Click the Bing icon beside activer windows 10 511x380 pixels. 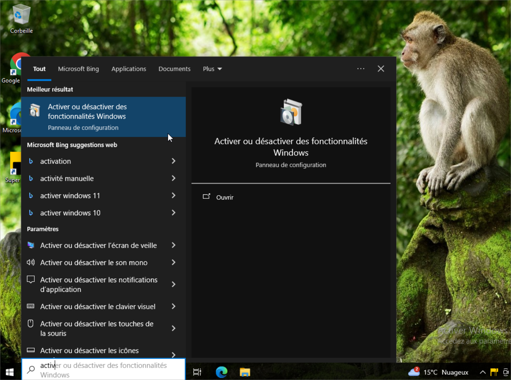31,213
